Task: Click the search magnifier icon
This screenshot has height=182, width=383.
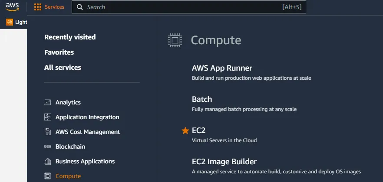Action: 79,7
